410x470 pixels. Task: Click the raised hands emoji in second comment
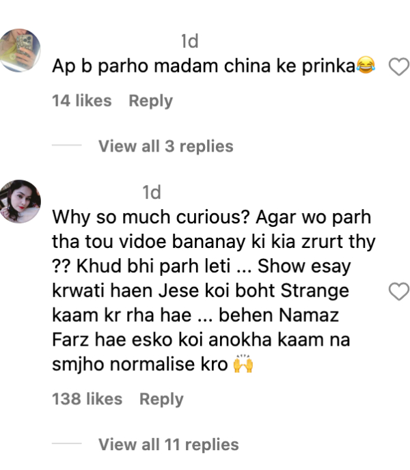tap(243, 363)
